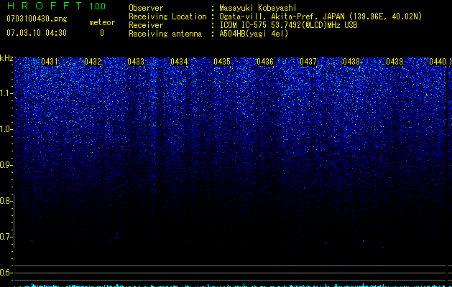The height and width of the screenshot is (287, 452).
Task: Click the 0.8 kHz axis label
Action: [5, 201]
